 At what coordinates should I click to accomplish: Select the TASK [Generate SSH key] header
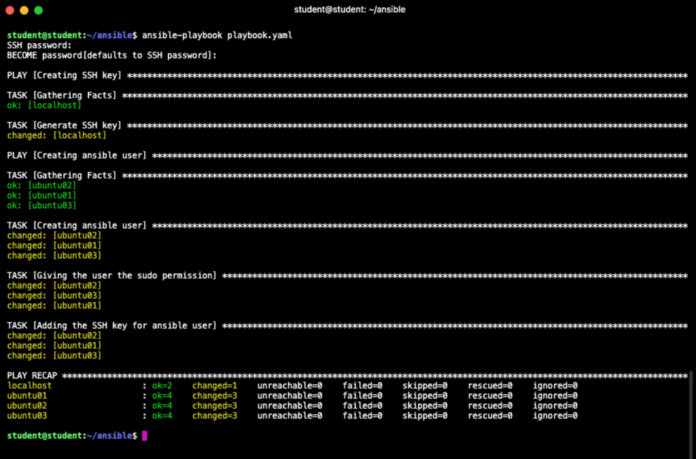tap(65, 125)
